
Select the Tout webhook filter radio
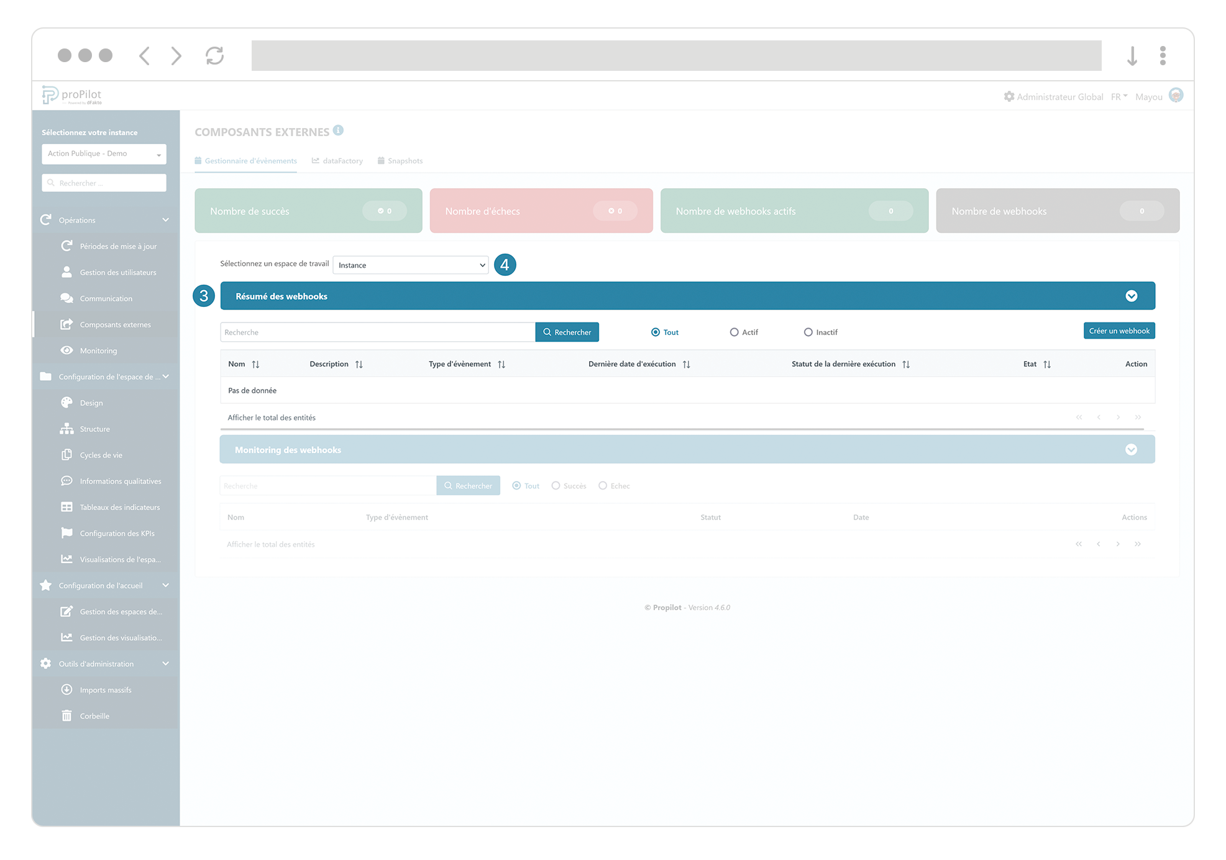656,332
